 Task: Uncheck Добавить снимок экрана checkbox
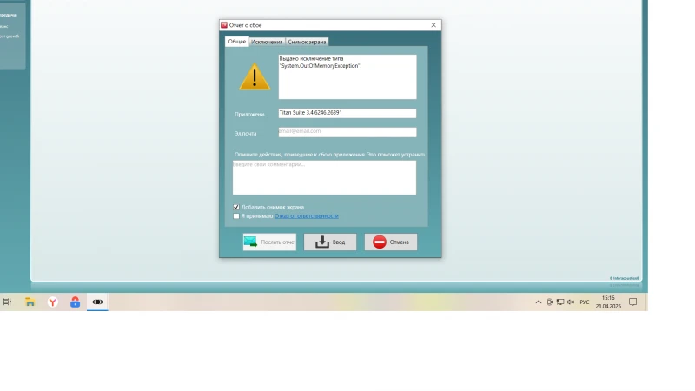(x=236, y=207)
